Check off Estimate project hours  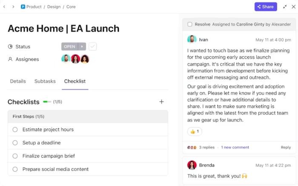15,129
